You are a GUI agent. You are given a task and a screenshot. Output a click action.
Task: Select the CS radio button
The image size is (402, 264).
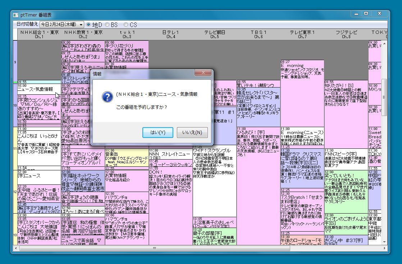pos(130,24)
